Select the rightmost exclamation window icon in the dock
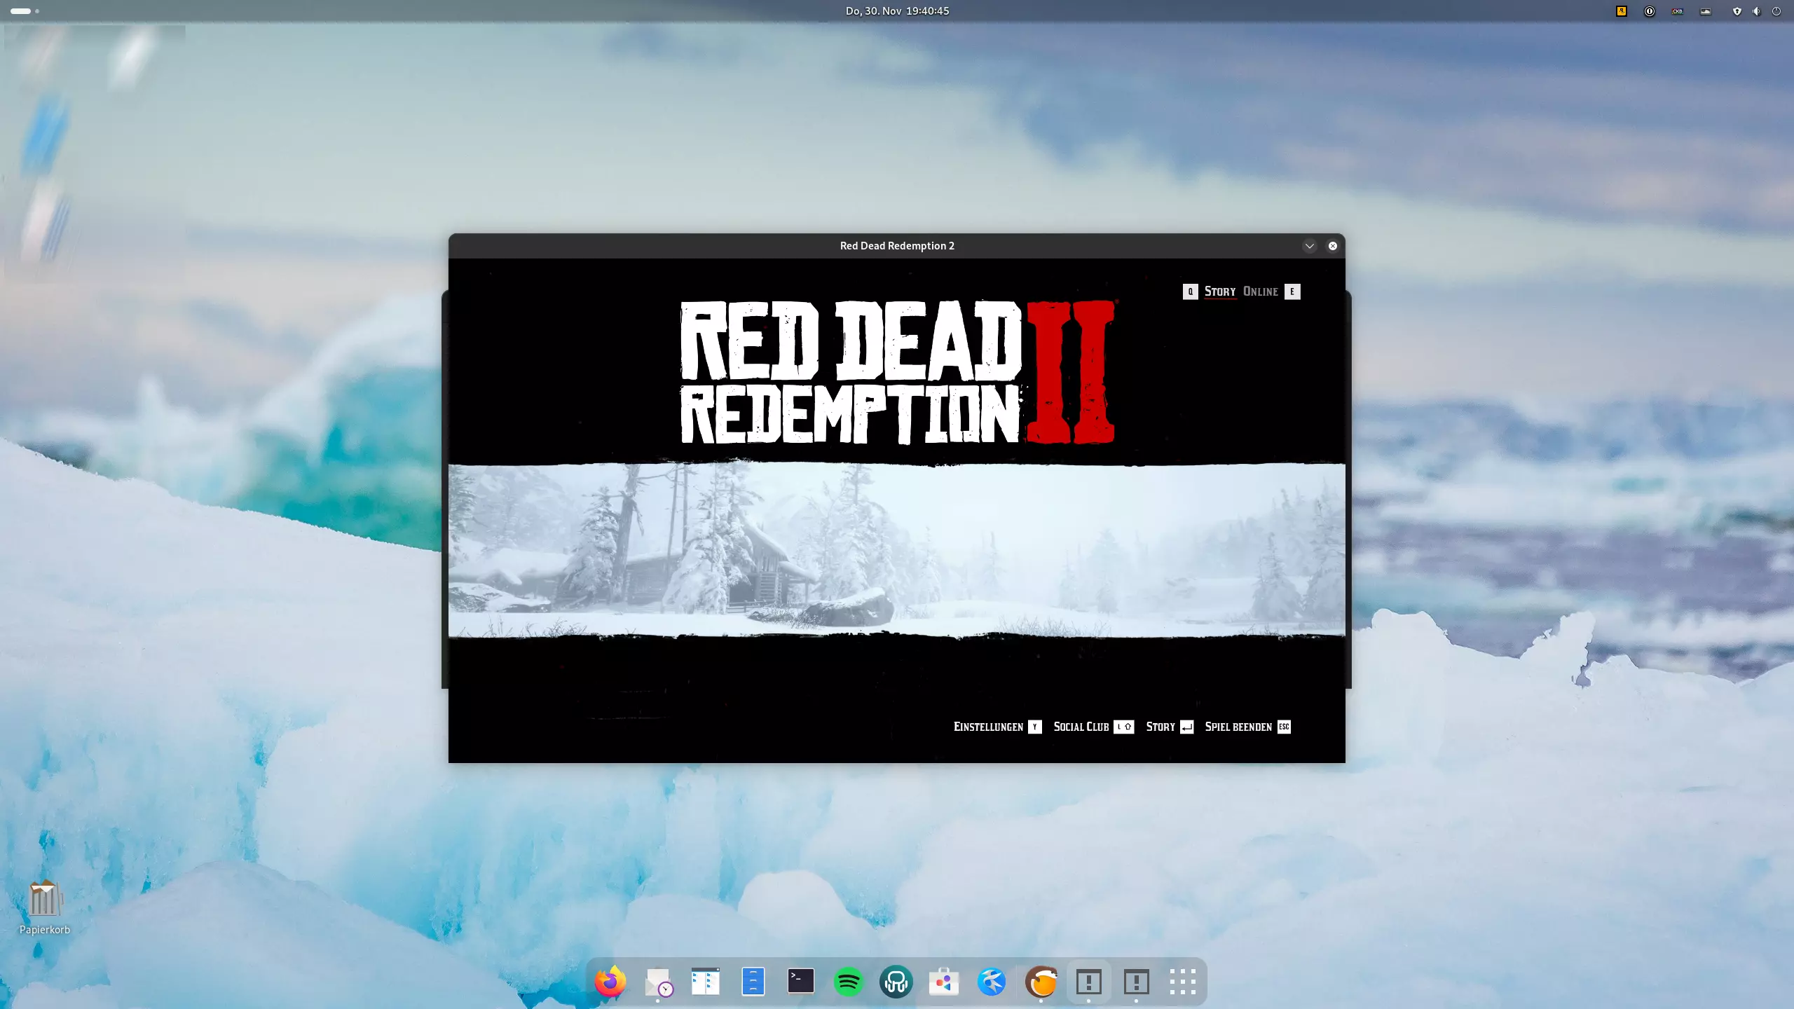The image size is (1794, 1009). pos(1136,982)
